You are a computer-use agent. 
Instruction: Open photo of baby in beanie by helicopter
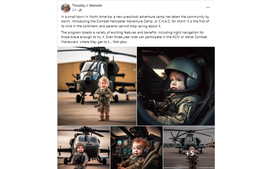[83, 148]
